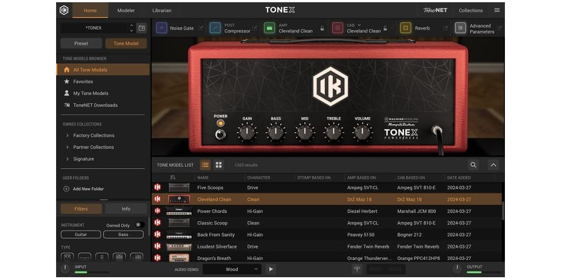Viewport: 561px width, 280px height.
Task: Click the amp's TREBLE knob
Action: pyautogui.click(x=333, y=133)
